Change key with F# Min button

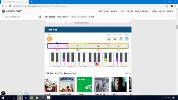pos(121,39)
